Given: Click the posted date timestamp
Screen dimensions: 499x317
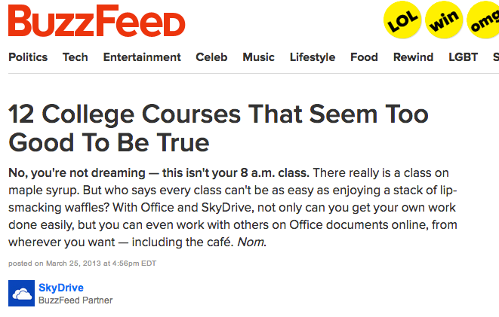Looking at the screenshot, I should [x=85, y=263].
